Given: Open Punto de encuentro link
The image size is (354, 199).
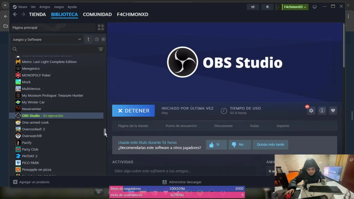Looking at the screenshot, I should pyautogui.click(x=181, y=126).
